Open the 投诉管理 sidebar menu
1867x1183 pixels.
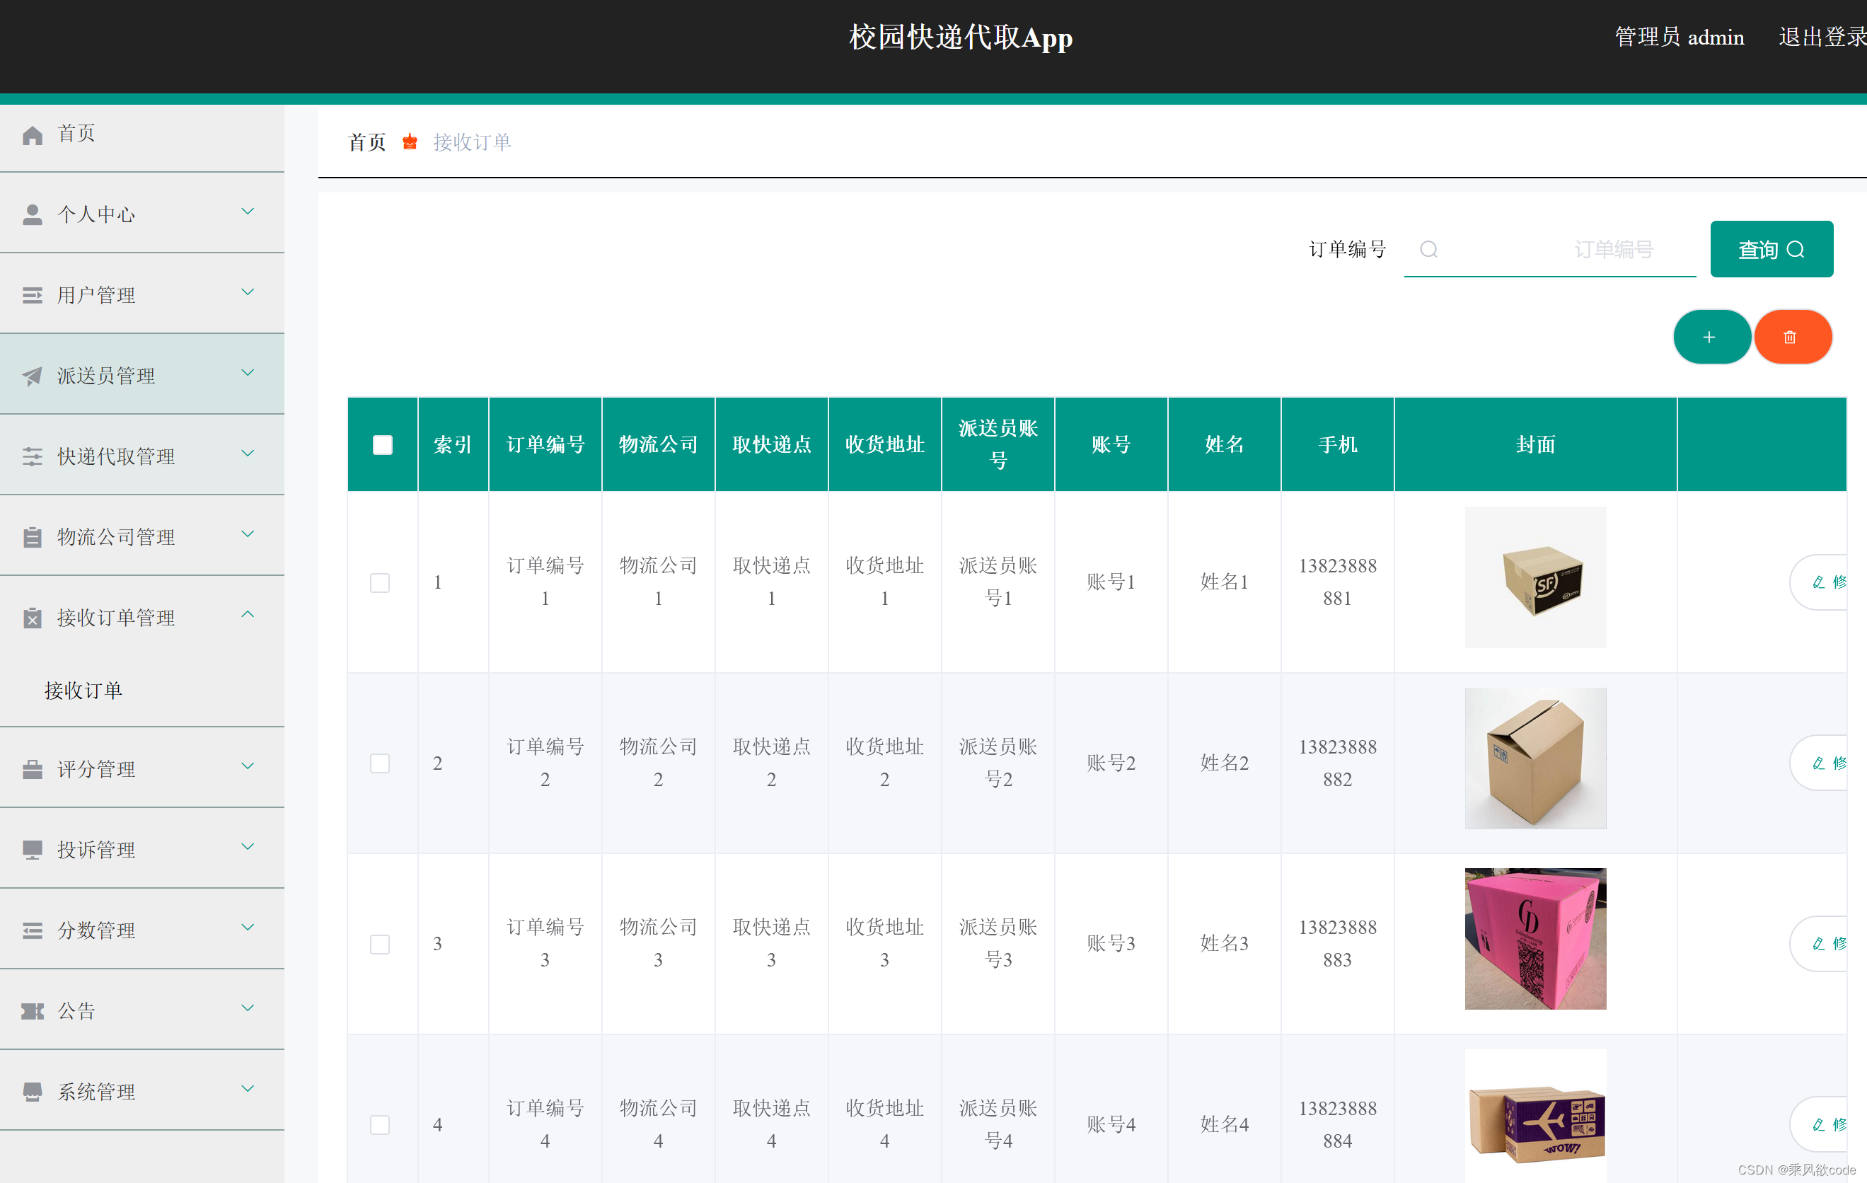[97, 850]
